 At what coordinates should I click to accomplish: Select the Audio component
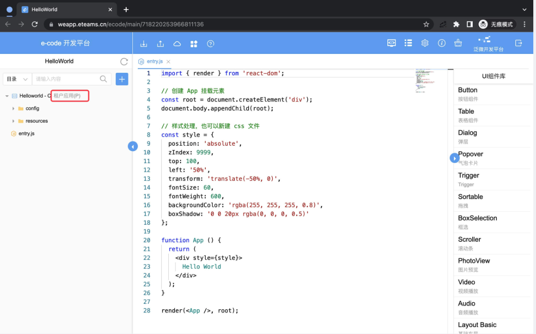[x=492, y=307]
